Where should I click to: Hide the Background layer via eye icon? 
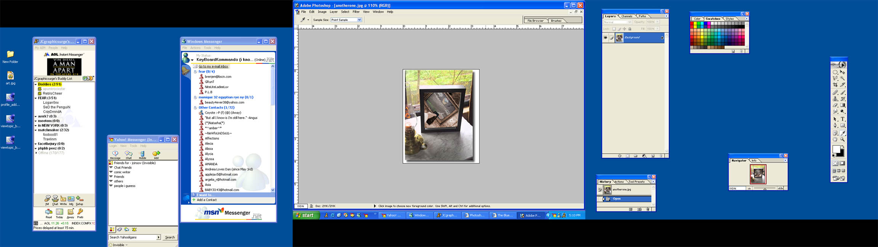605,37
